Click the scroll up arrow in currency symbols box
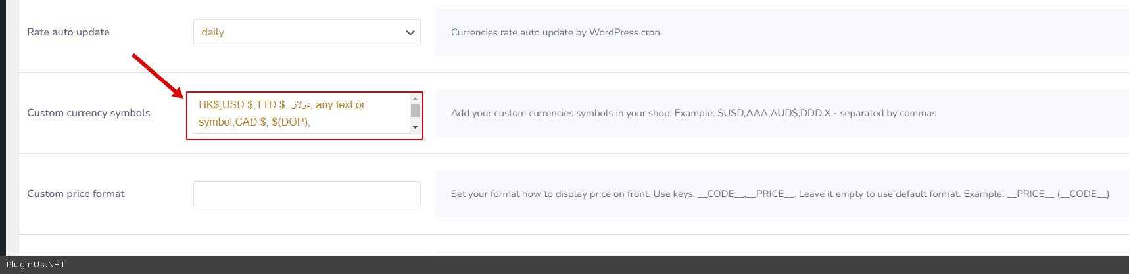This screenshot has width=1129, height=274. [x=415, y=99]
